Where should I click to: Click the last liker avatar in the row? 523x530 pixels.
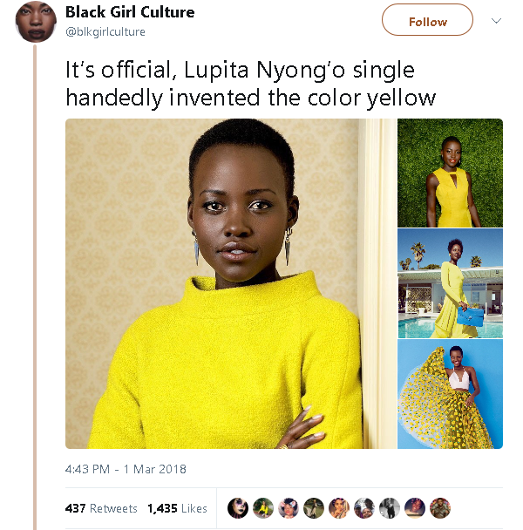[440, 508]
